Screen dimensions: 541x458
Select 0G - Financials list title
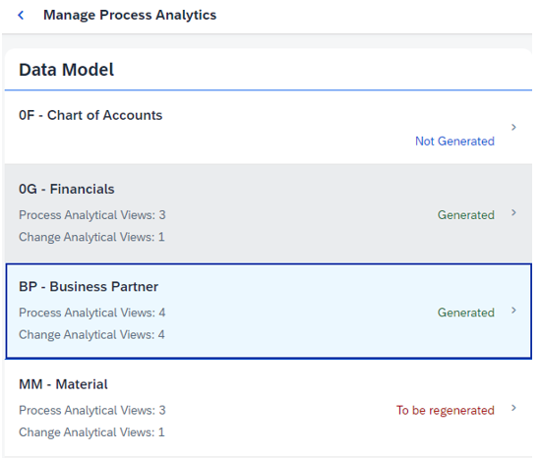[x=67, y=189]
